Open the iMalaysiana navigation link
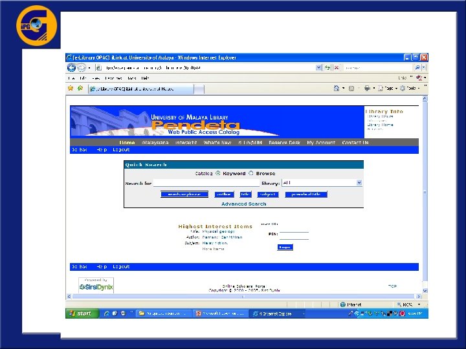 coord(155,142)
